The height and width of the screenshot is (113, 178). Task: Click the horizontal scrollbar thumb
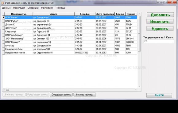(7, 89)
